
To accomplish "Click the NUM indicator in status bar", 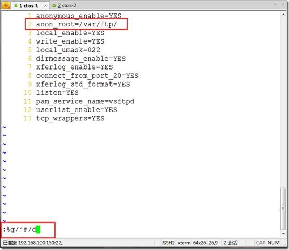I will [x=273, y=243].
